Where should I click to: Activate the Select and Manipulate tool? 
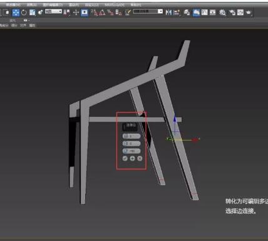click(76, 13)
